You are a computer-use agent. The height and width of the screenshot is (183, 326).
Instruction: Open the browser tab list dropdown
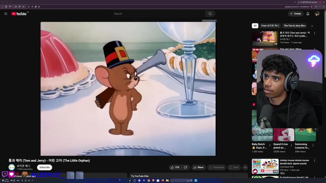pos(324,2)
